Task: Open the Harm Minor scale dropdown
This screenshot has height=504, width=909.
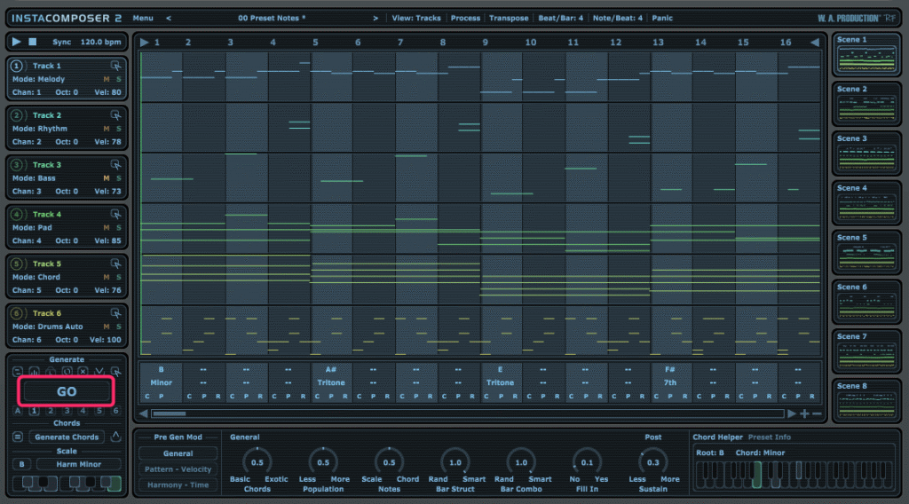Action: coord(79,464)
